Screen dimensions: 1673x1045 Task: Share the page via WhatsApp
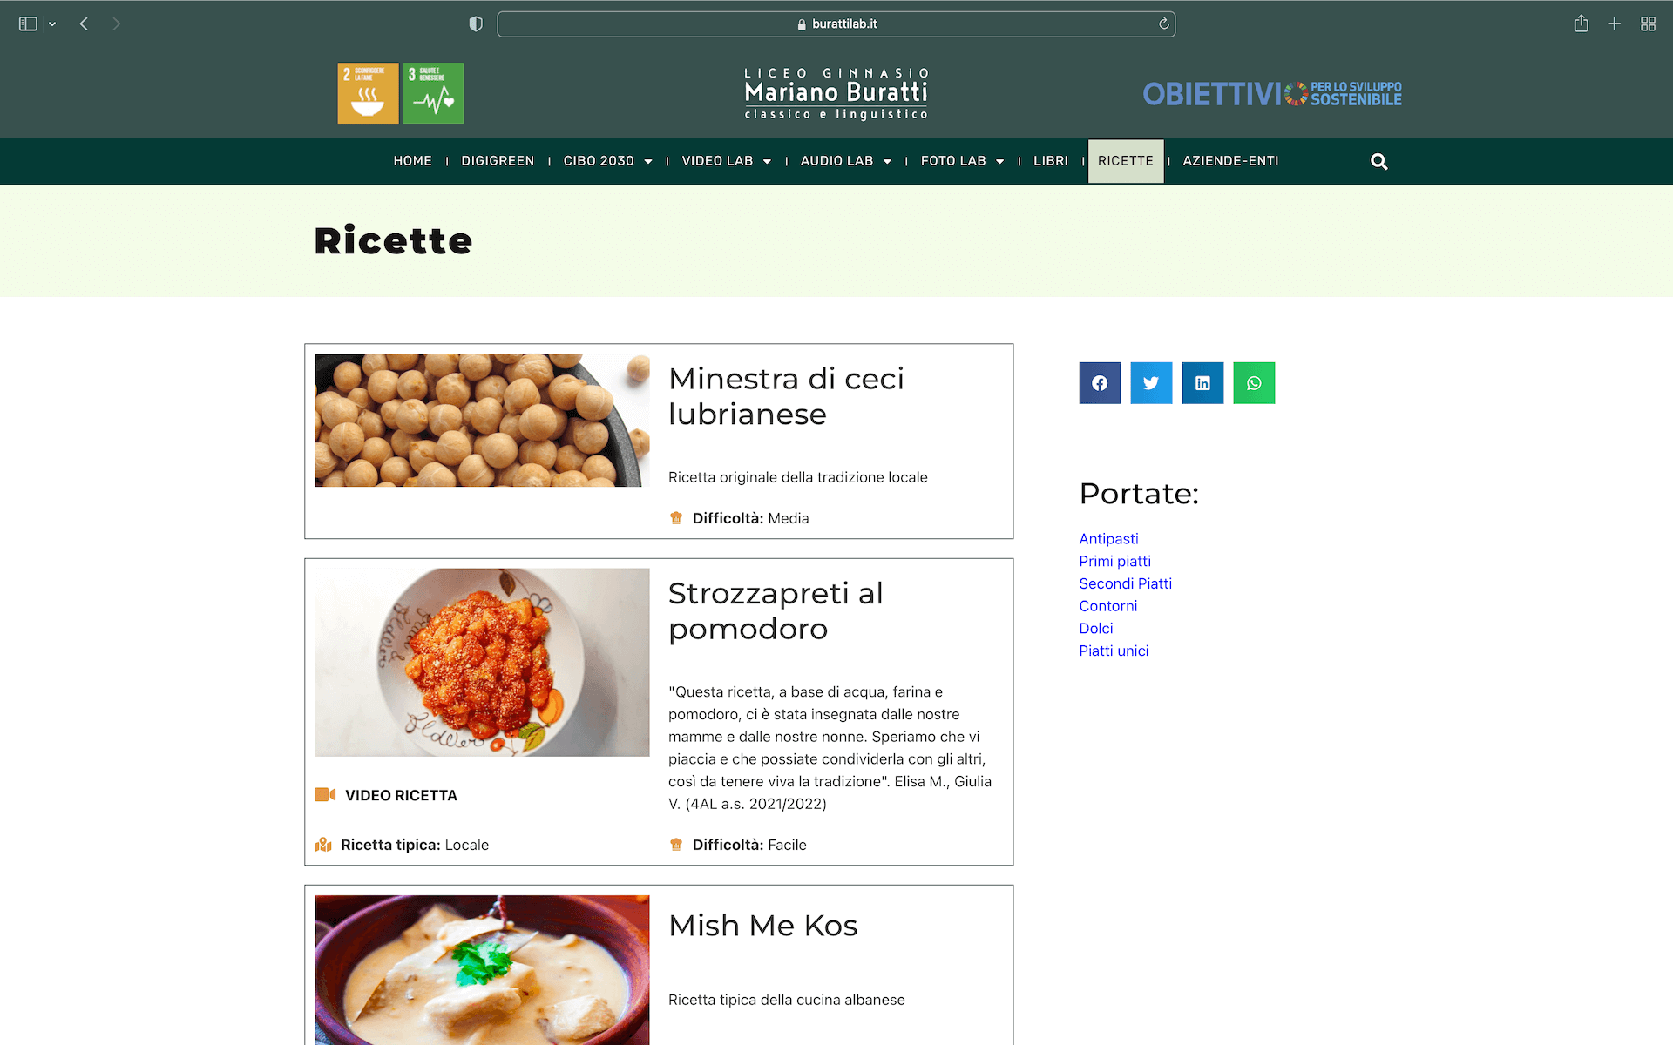coord(1254,383)
